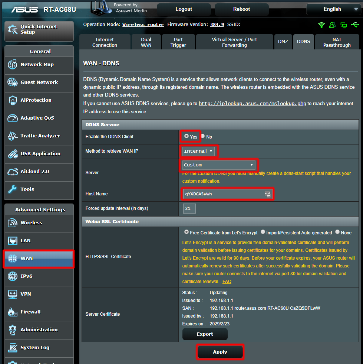This screenshot has width=363, height=364.
Task: Click the FAQ link for Let's Encrypt
Action: [x=227, y=282]
